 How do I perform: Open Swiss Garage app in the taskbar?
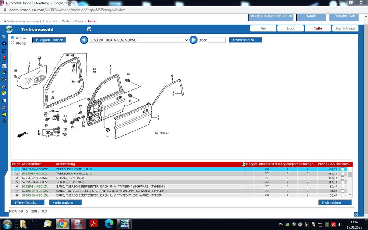124,224
